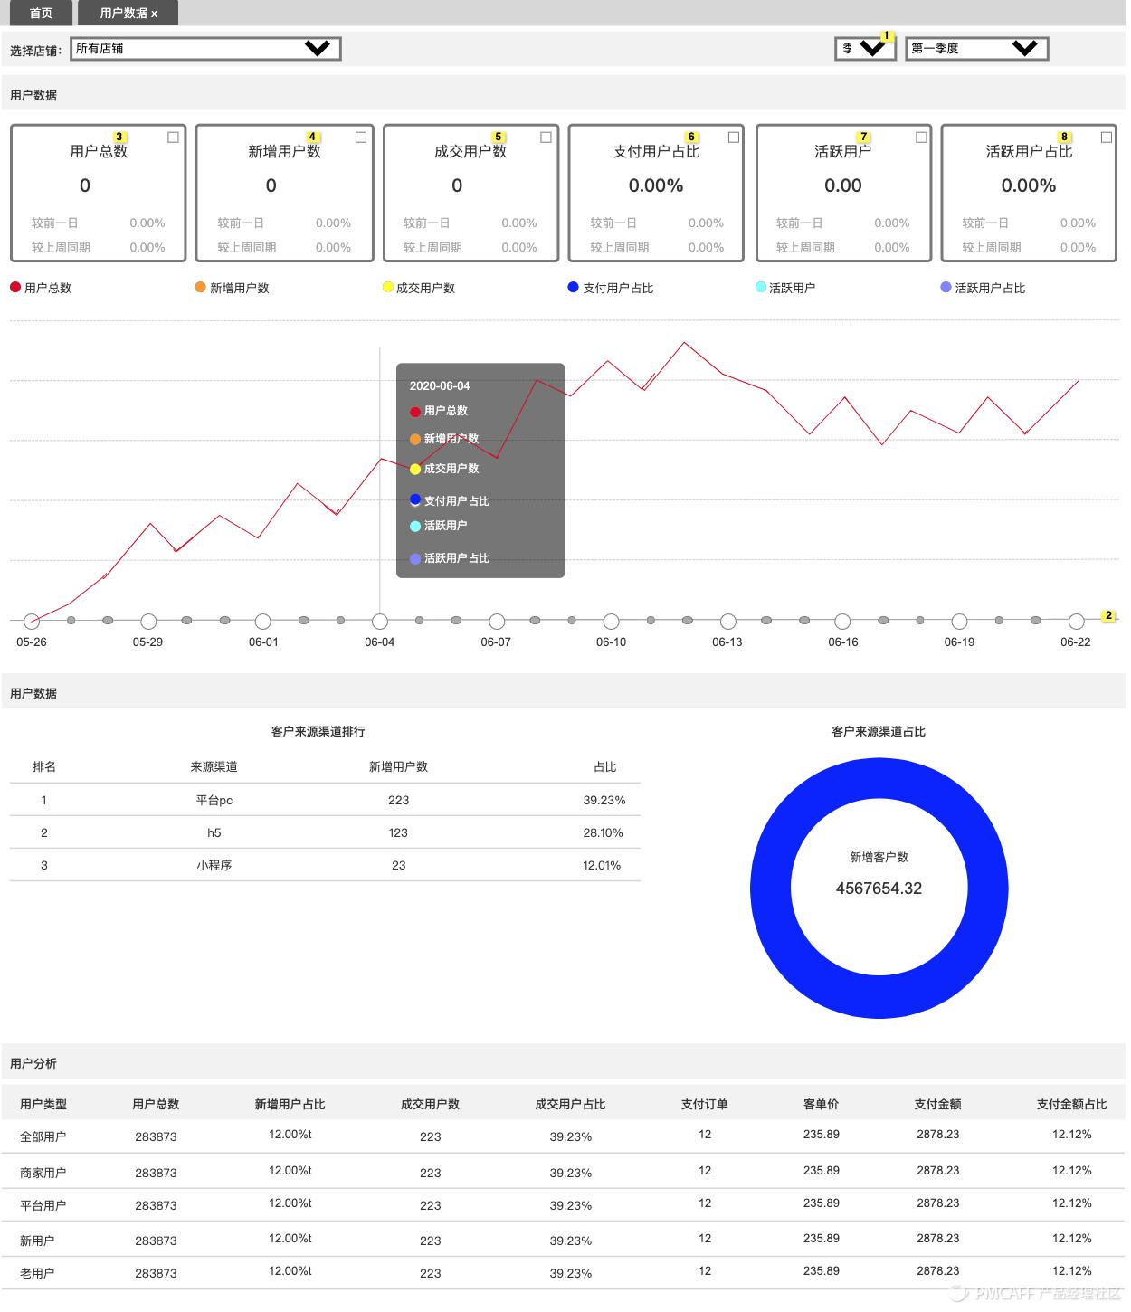Select the 05-29 timeline marker
This screenshot has width=1131, height=1312.
148,622
